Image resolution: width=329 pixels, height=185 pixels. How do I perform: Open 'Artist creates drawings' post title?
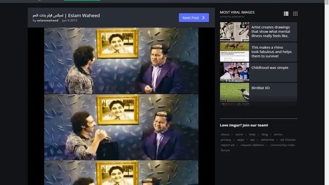click(x=271, y=31)
